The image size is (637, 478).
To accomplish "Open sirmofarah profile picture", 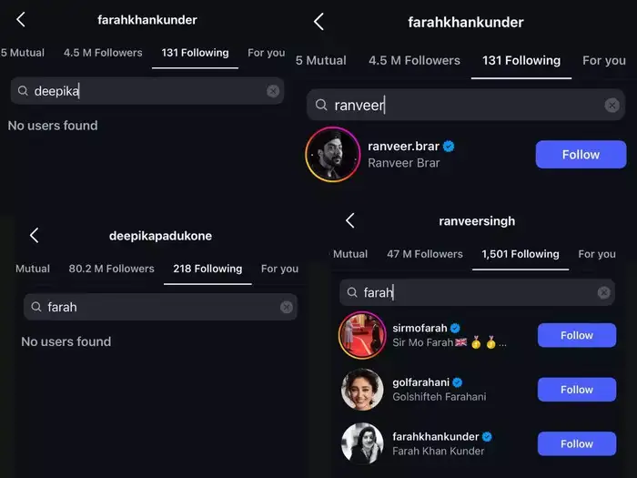I will point(361,335).
